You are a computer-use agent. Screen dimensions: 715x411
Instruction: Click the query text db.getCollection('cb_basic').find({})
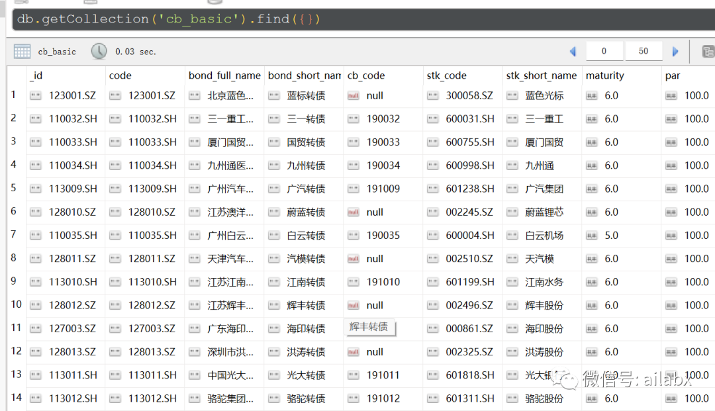(x=169, y=19)
